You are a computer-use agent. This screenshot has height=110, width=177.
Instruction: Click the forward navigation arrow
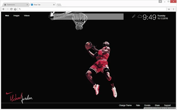click(7, 9)
